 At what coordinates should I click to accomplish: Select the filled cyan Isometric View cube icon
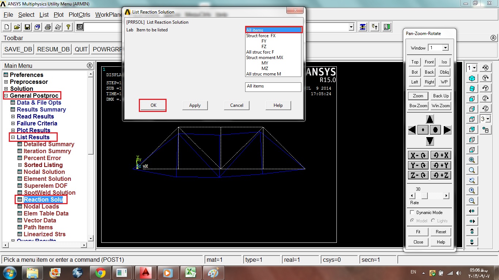pos(472,78)
